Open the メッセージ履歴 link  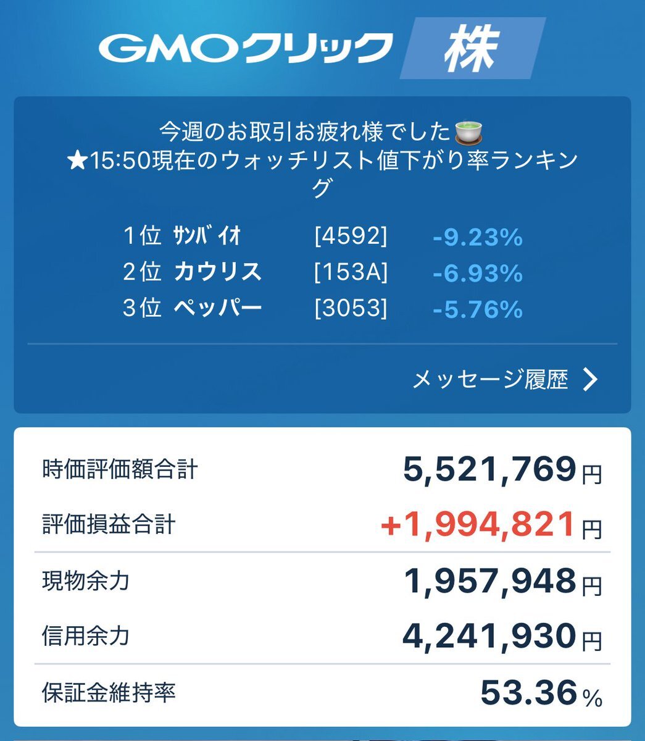tap(489, 379)
